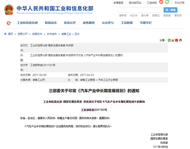Select 要投诉 search category
This screenshot has width=190, height=149.
[178, 16]
